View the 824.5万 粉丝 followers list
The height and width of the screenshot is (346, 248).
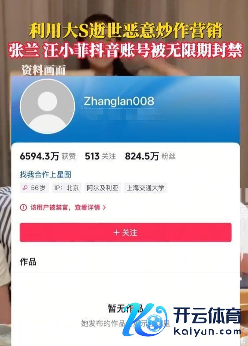click(x=150, y=156)
